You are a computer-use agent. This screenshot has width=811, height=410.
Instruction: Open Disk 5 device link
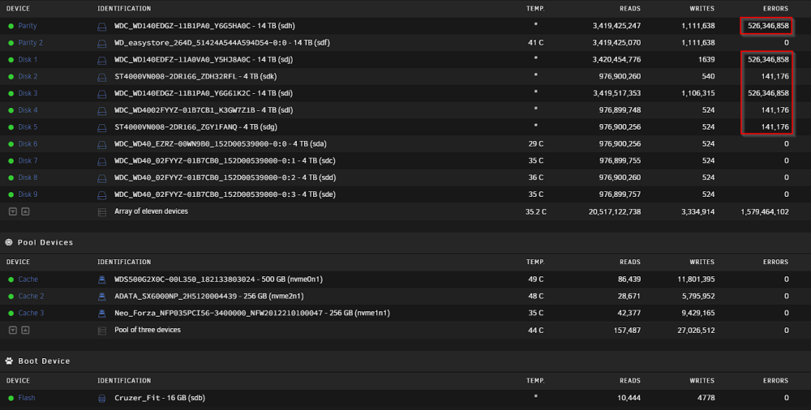click(28, 126)
